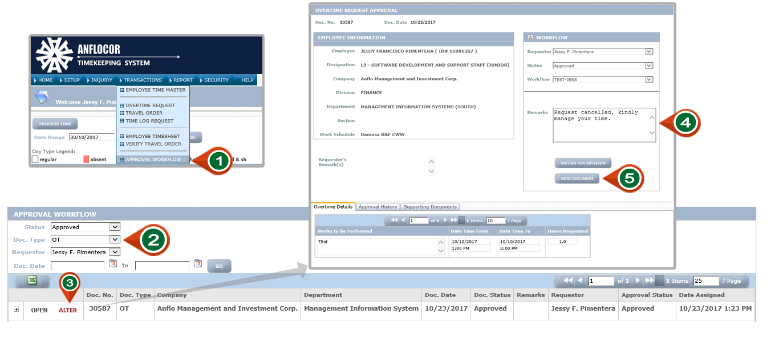Go to last page in approval list pager
779x342 pixels.
point(650,280)
